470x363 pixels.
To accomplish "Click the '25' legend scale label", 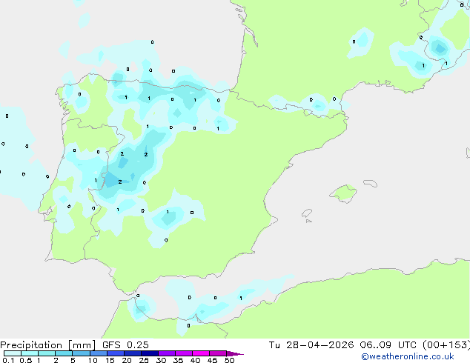I will pyautogui.click(x=144, y=360).
